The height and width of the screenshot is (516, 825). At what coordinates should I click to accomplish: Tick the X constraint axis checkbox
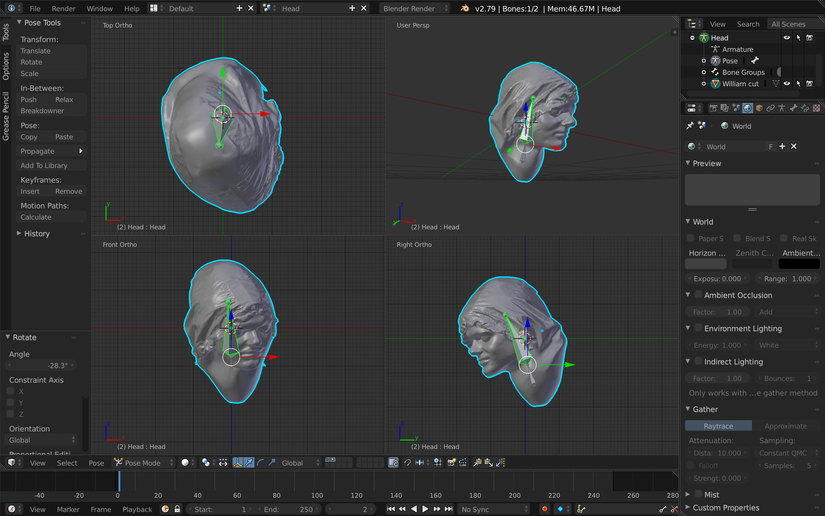pyautogui.click(x=11, y=391)
